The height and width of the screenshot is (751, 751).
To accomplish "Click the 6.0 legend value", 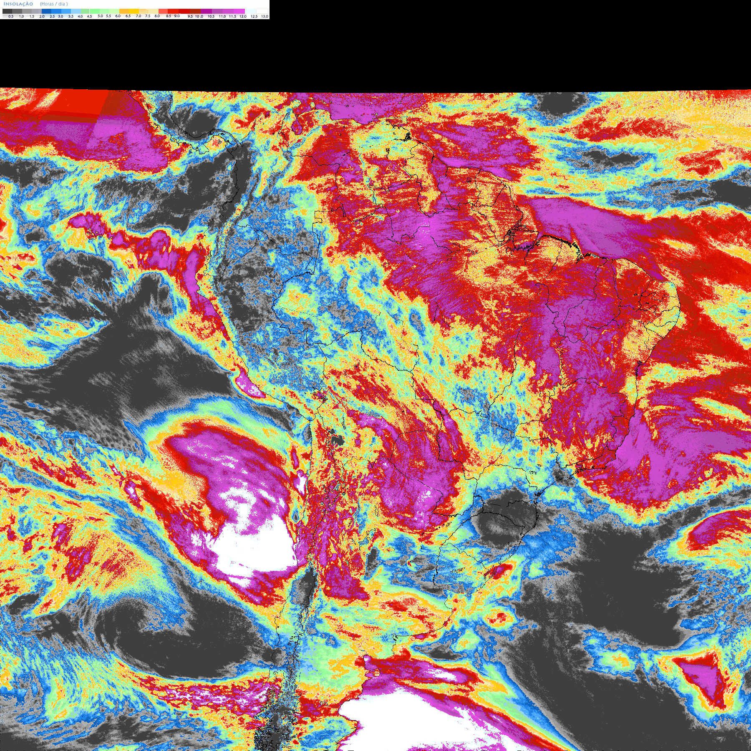I will [x=118, y=16].
